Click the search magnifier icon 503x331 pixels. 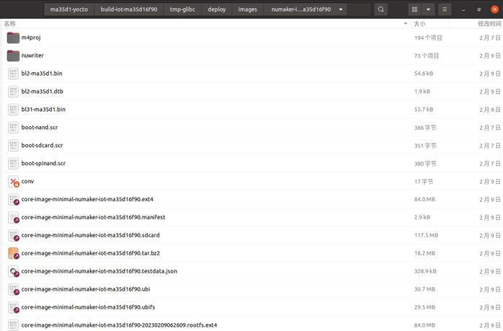380,10
